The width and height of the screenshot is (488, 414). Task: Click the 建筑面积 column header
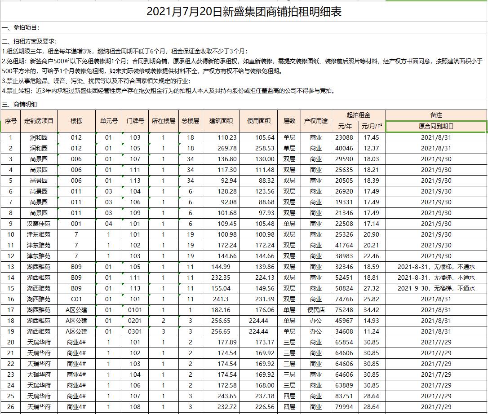(221, 121)
